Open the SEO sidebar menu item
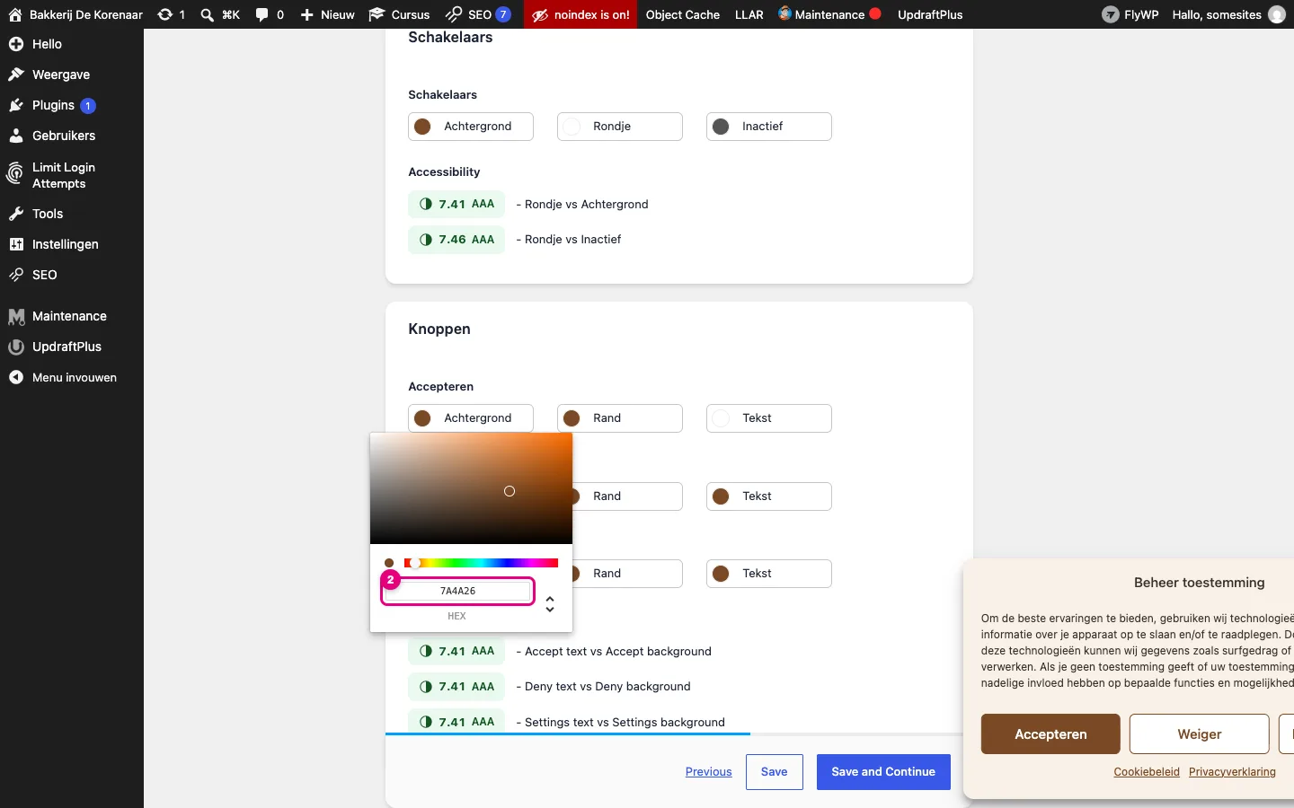This screenshot has width=1294, height=808. 72,275
